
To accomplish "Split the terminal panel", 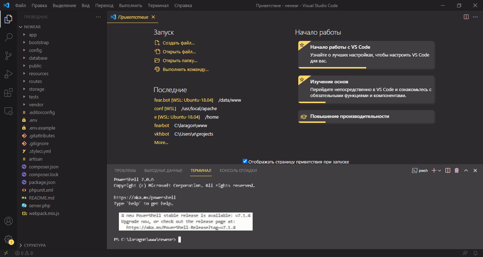I will click(448, 170).
